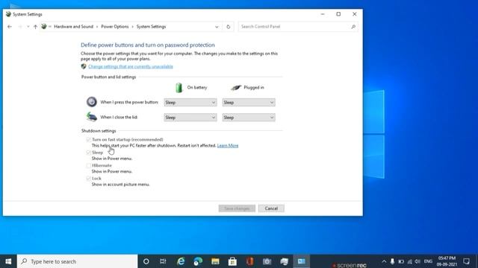Click the search magnifier icon
478x268 pixels.
[x=353, y=27]
